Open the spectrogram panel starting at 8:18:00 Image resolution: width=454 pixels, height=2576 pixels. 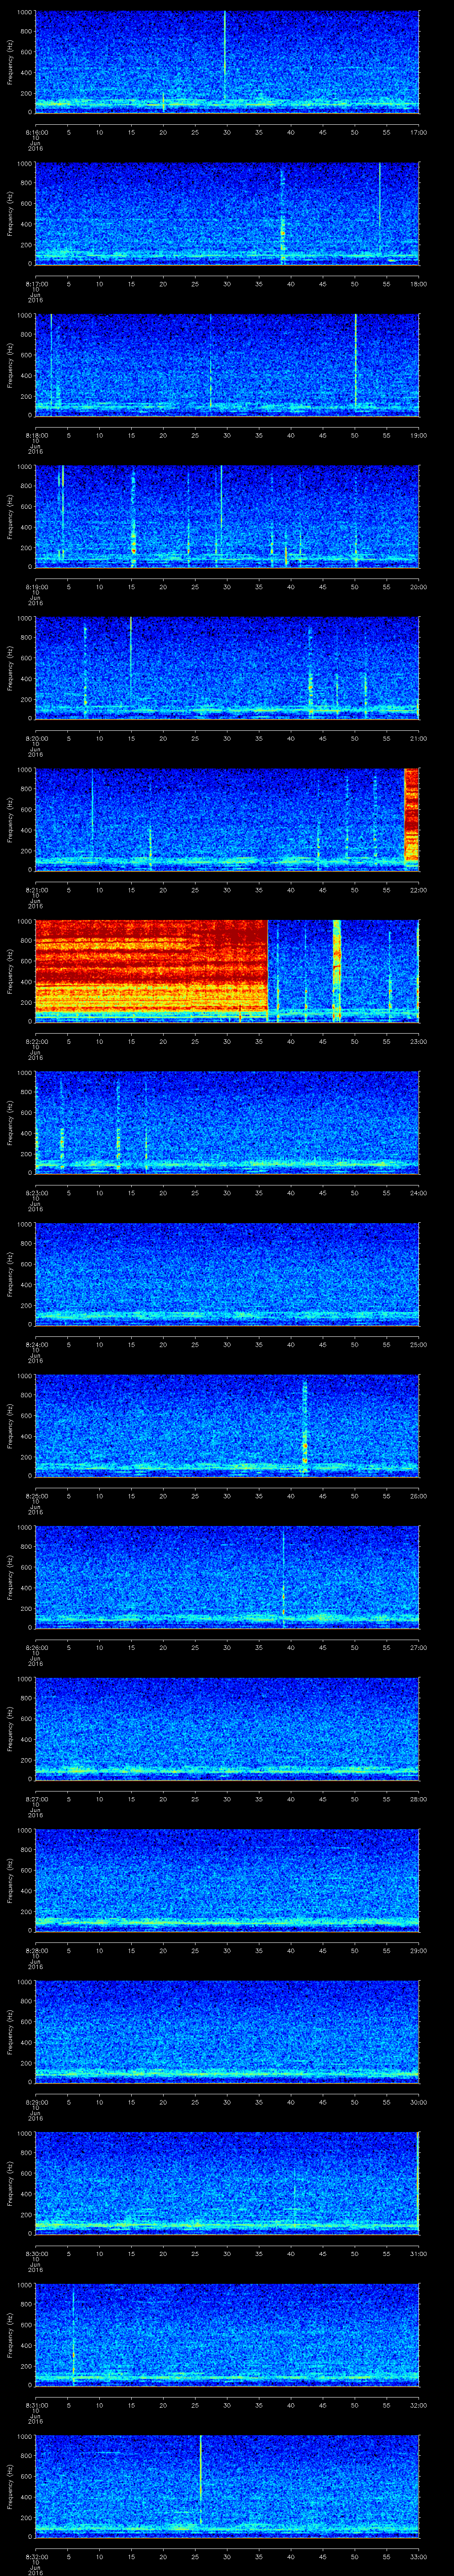pyautogui.click(x=227, y=365)
